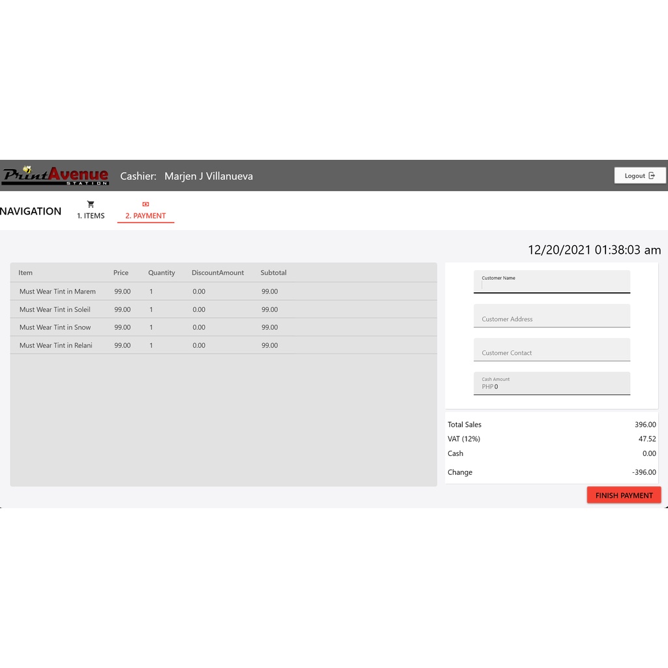Click the FINISH PAYMENT button
Viewport: 668px width, 668px height.
pos(624,495)
